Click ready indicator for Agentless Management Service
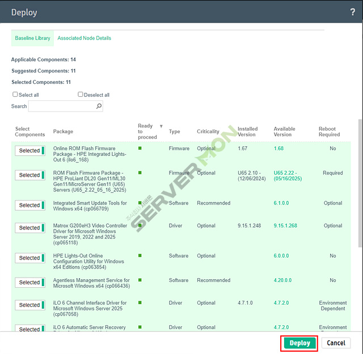Viewport: 363px width, 354px height. pyautogui.click(x=140, y=280)
